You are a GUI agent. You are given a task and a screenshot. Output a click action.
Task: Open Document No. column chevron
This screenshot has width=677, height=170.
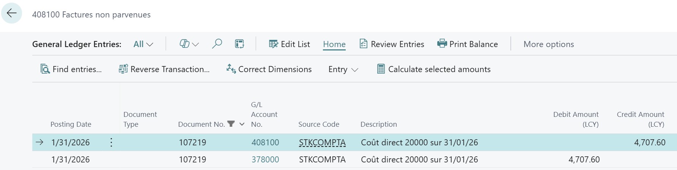point(242,124)
